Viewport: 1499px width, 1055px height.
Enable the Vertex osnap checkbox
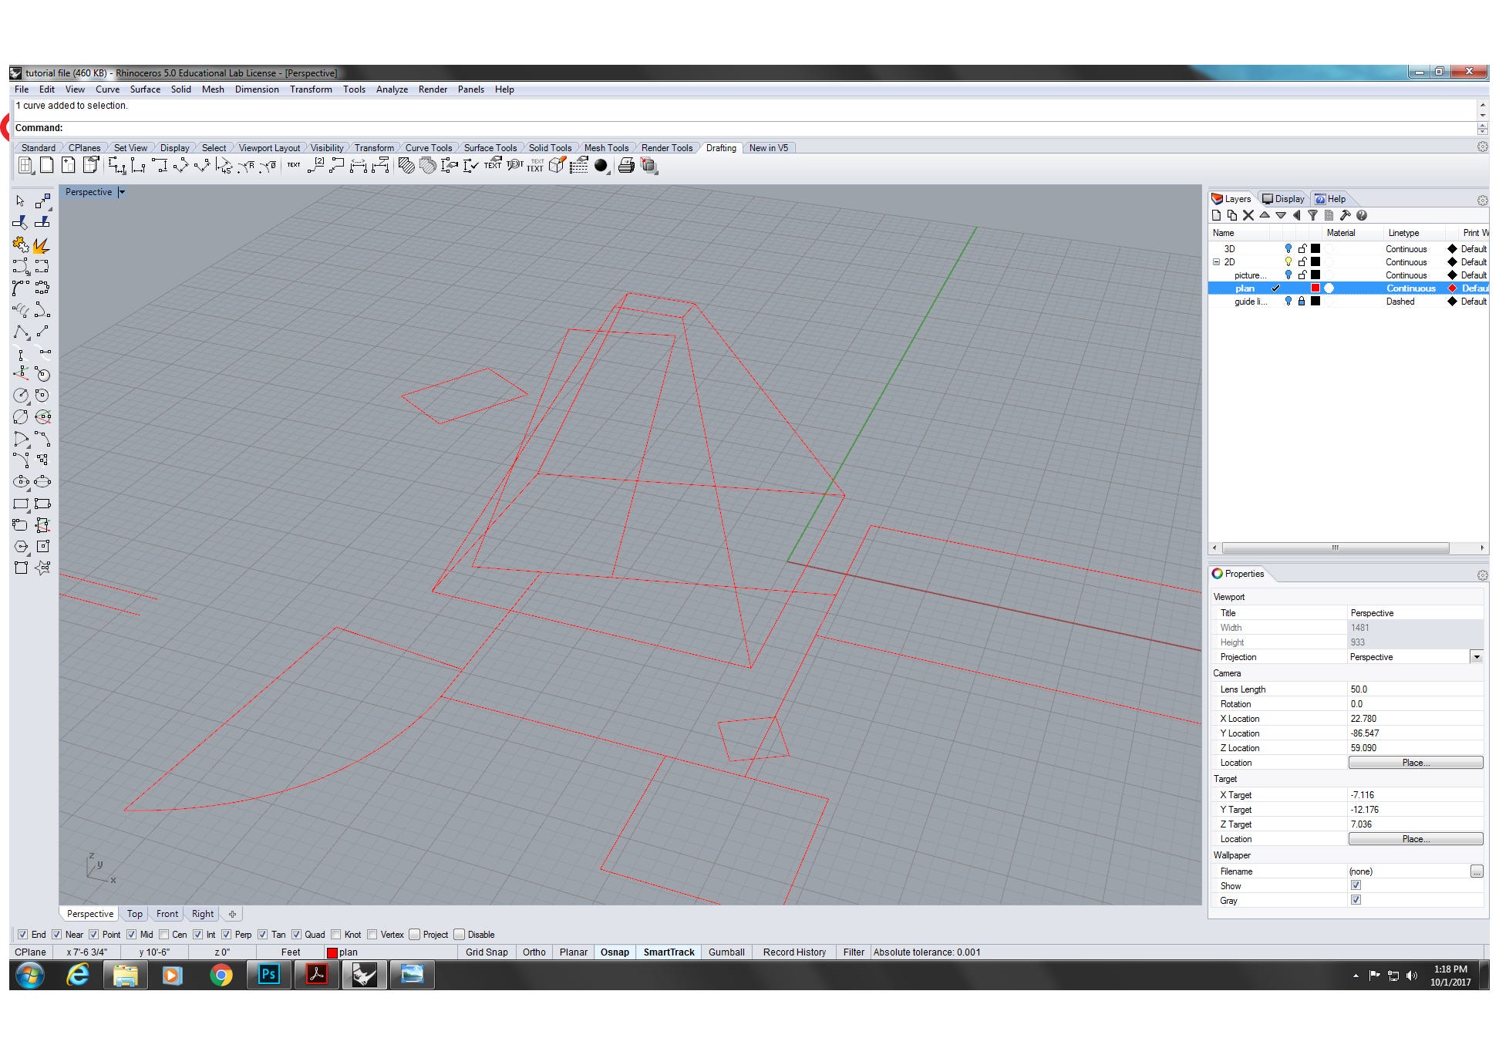(372, 934)
